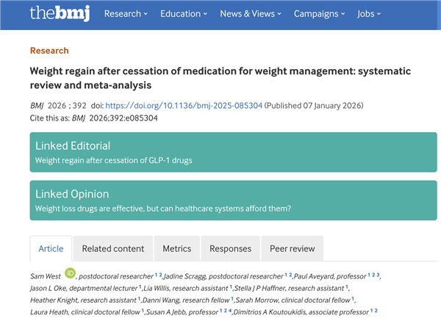This screenshot has height=324, width=441.
Task: Open the Linked Opinion banner
Action: coord(233,201)
